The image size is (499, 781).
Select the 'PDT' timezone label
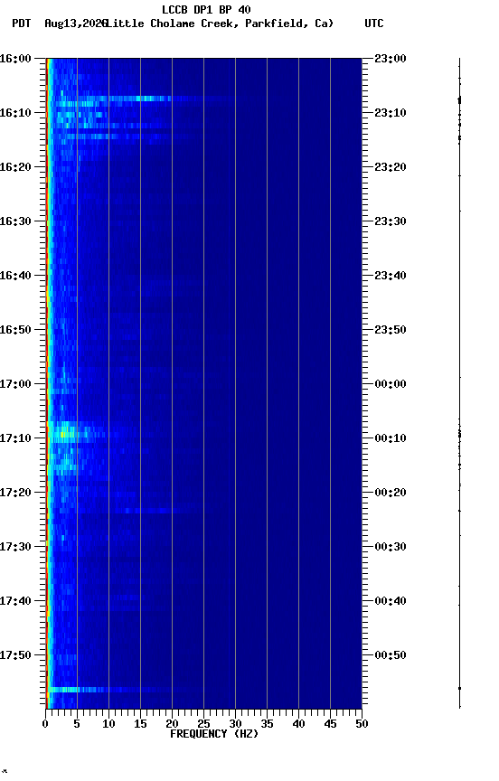click(22, 24)
